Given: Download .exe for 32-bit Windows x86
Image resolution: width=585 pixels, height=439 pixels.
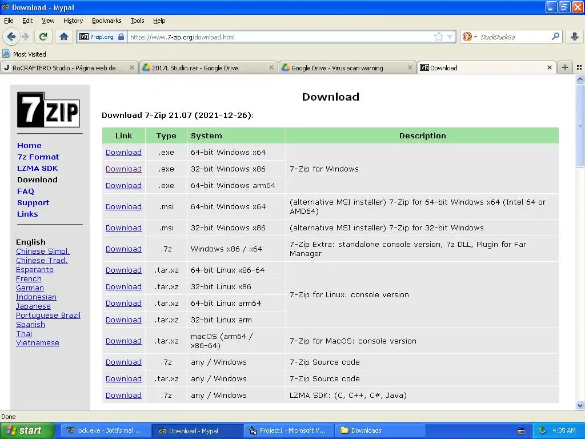Looking at the screenshot, I should 123,169.
